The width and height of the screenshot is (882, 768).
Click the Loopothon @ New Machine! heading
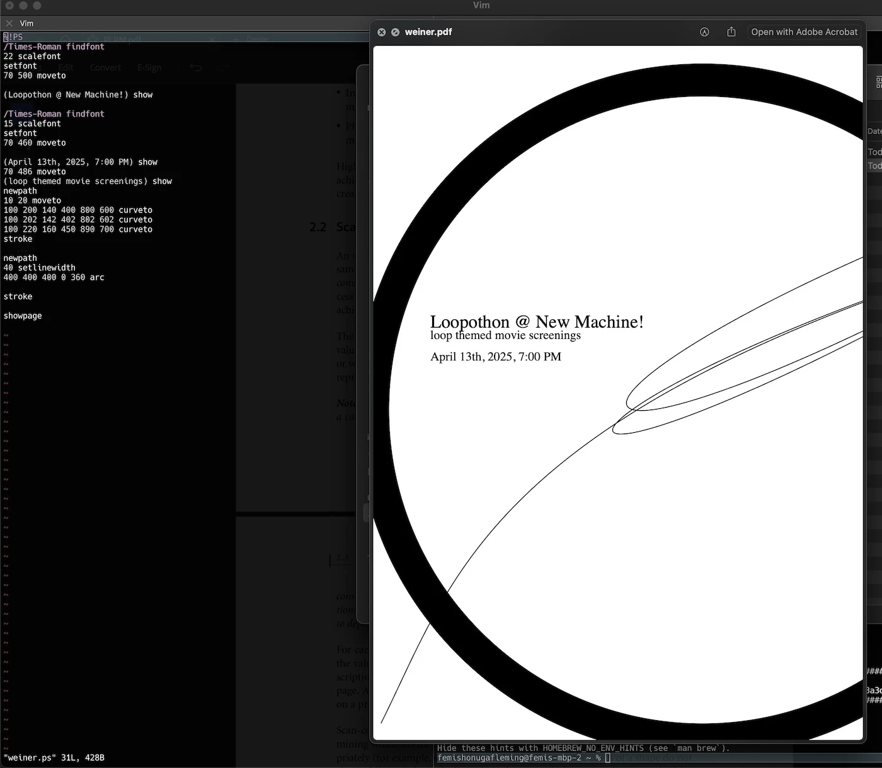click(x=536, y=322)
